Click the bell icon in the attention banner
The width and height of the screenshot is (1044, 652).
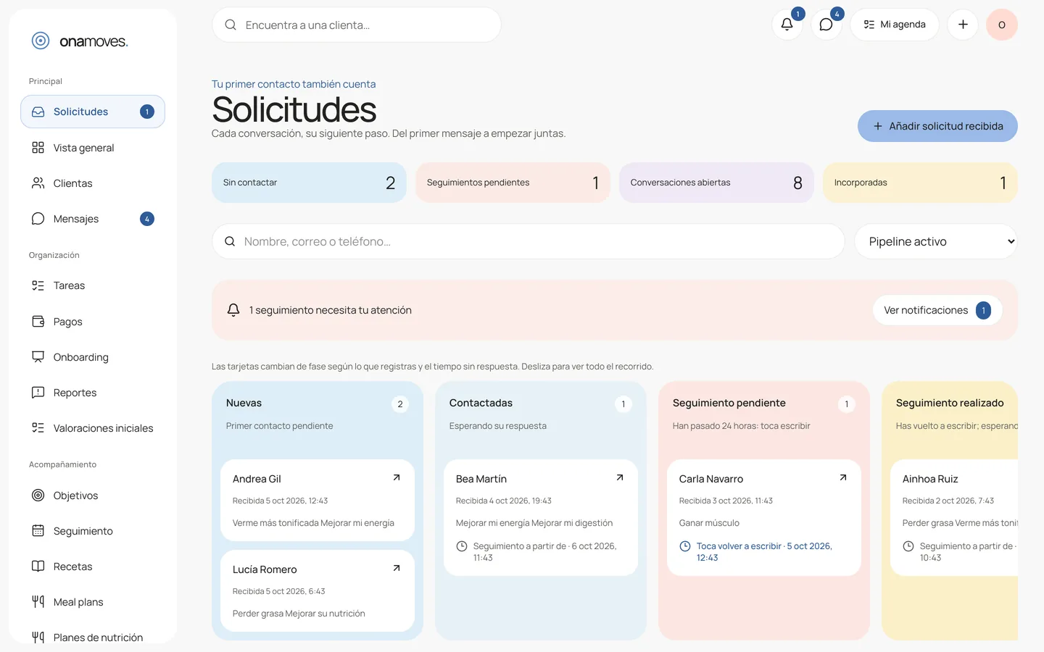coord(233,310)
